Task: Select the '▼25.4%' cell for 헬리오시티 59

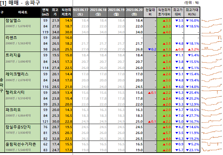Action: (x=192, y=93)
